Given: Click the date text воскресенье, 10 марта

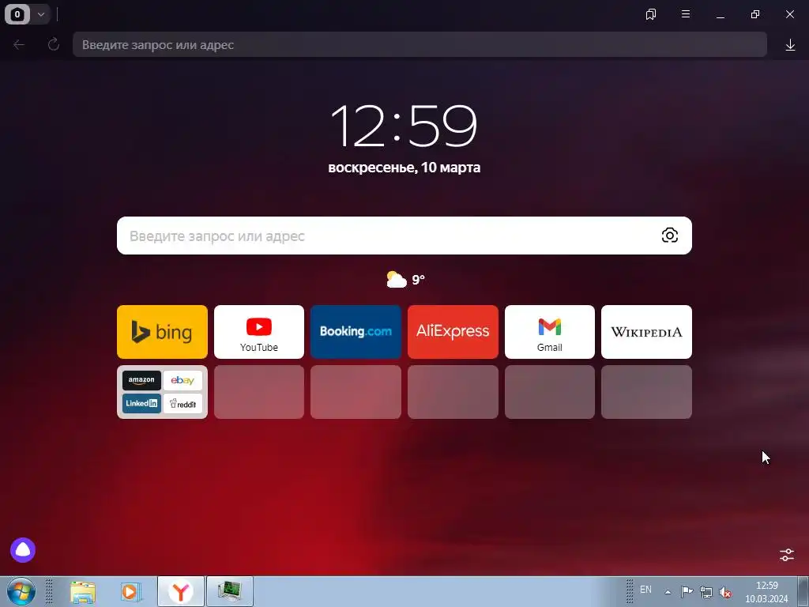Looking at the screenshot, I should click(404, 168).
